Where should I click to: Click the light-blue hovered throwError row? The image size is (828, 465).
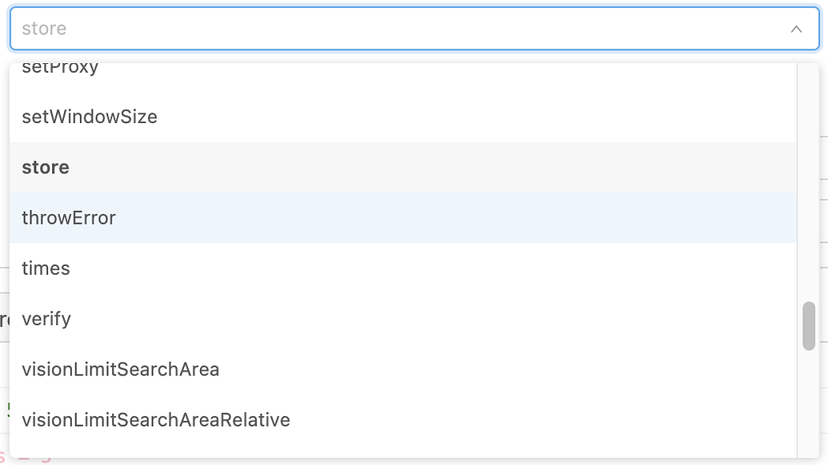click(x=400, y=218)
